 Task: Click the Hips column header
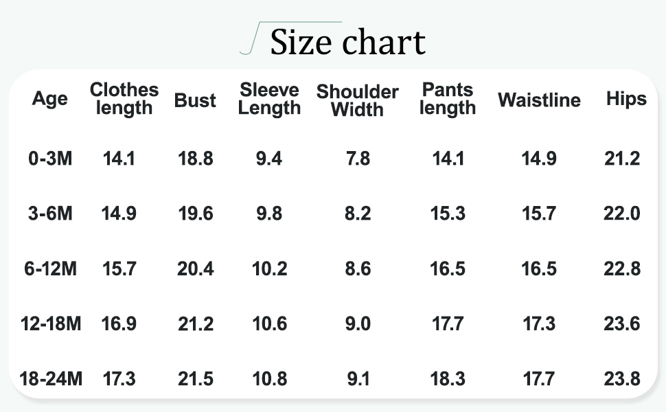[625, 99]
